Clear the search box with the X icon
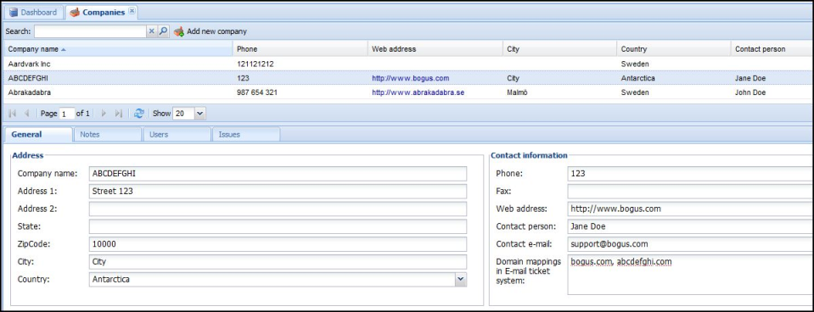 click(152, 31)
